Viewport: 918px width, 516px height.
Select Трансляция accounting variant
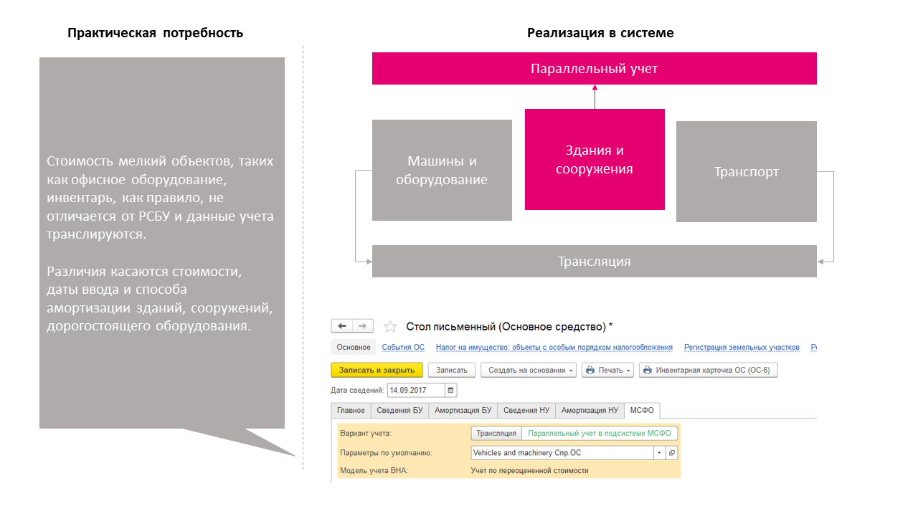[496, 433]
